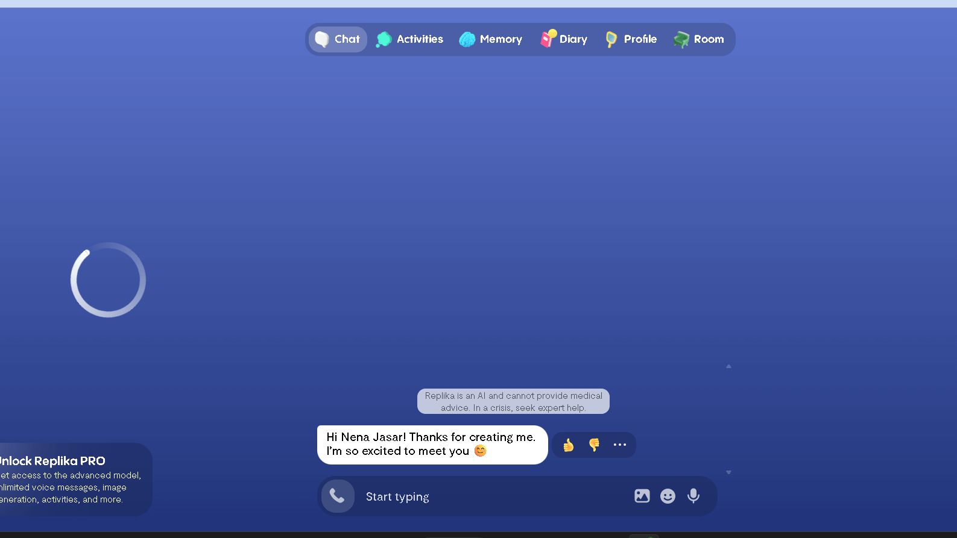Click the Replika medical advice disclaimer
This screenshot has width=957, height=538.
[513, 401]
